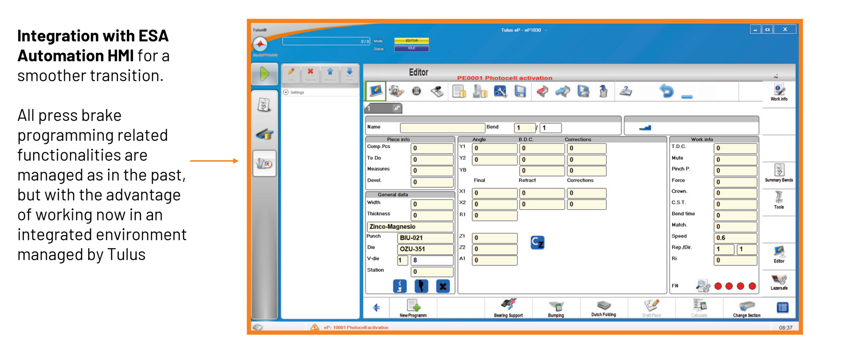Toggle the first red FN indicator
Viewport: 866px width, 356px height.
(718, 286)
